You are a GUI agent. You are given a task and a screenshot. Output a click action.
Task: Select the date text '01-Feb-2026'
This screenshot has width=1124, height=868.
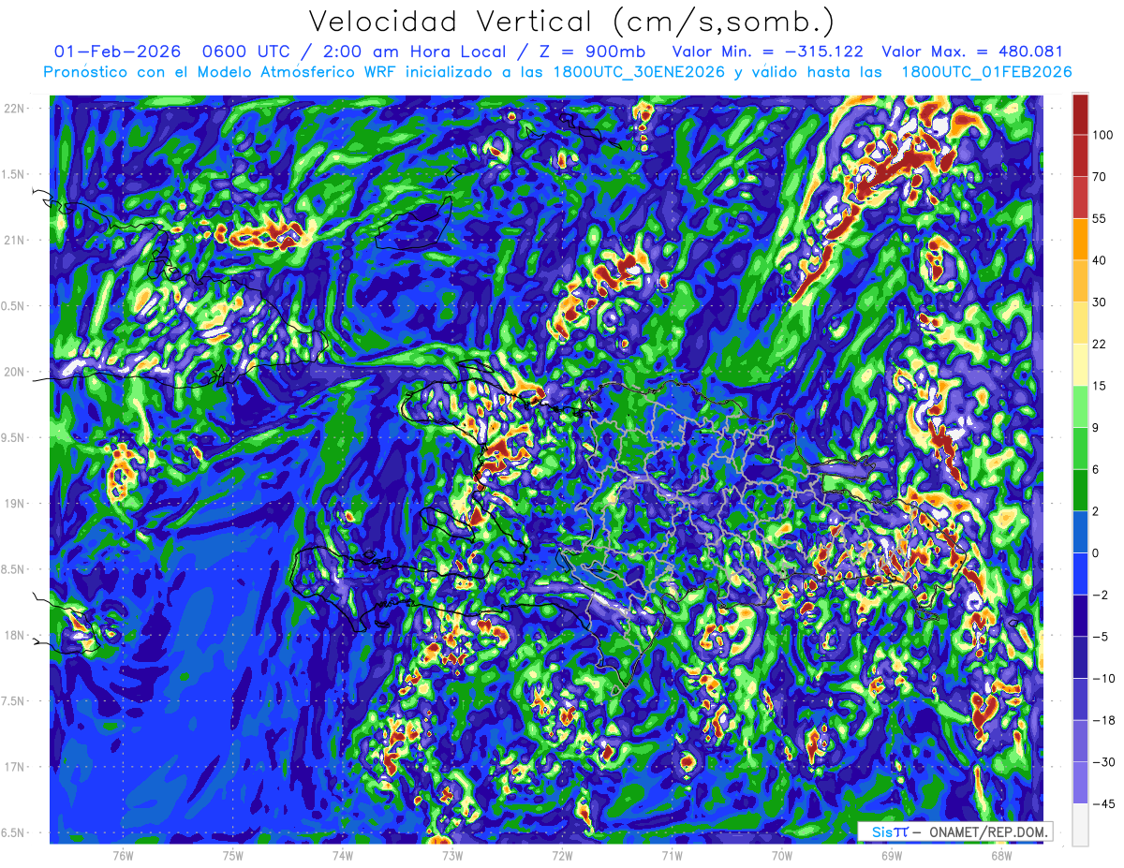point(118,51)
